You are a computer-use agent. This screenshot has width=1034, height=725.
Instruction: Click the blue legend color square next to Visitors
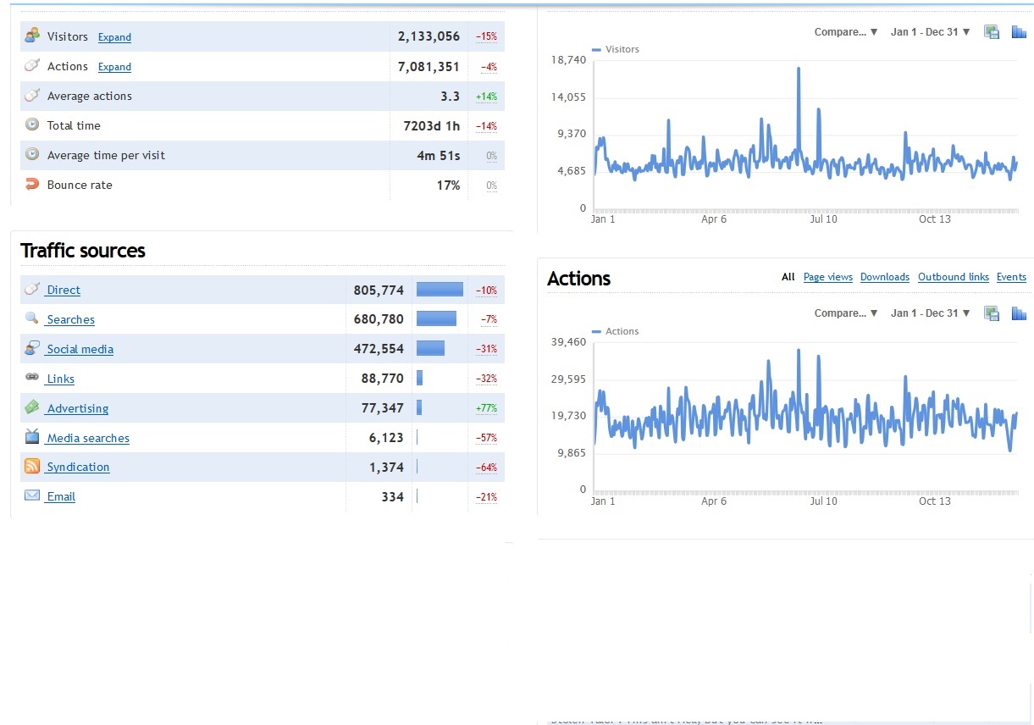[x=595, y=49]
